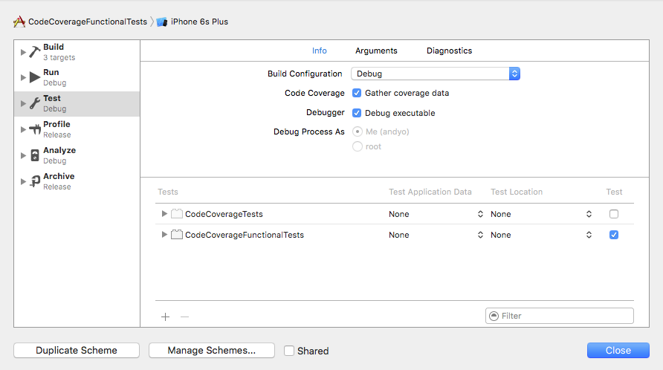The height and width of the screenshot is (370, 663).
Task: Select the Build 3 targets action
Action: (x=77, y=52)
